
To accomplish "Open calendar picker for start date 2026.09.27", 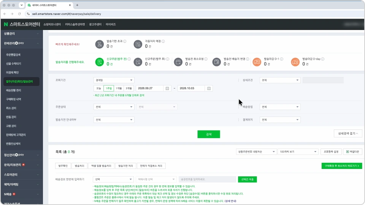I will pos(167,88).
